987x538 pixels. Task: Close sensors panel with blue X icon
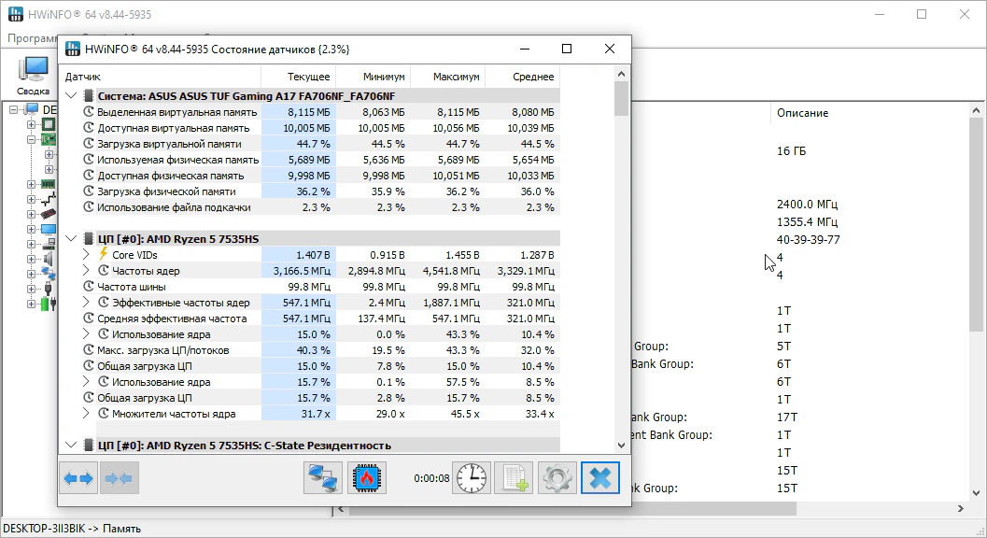[x=600, y=478]
